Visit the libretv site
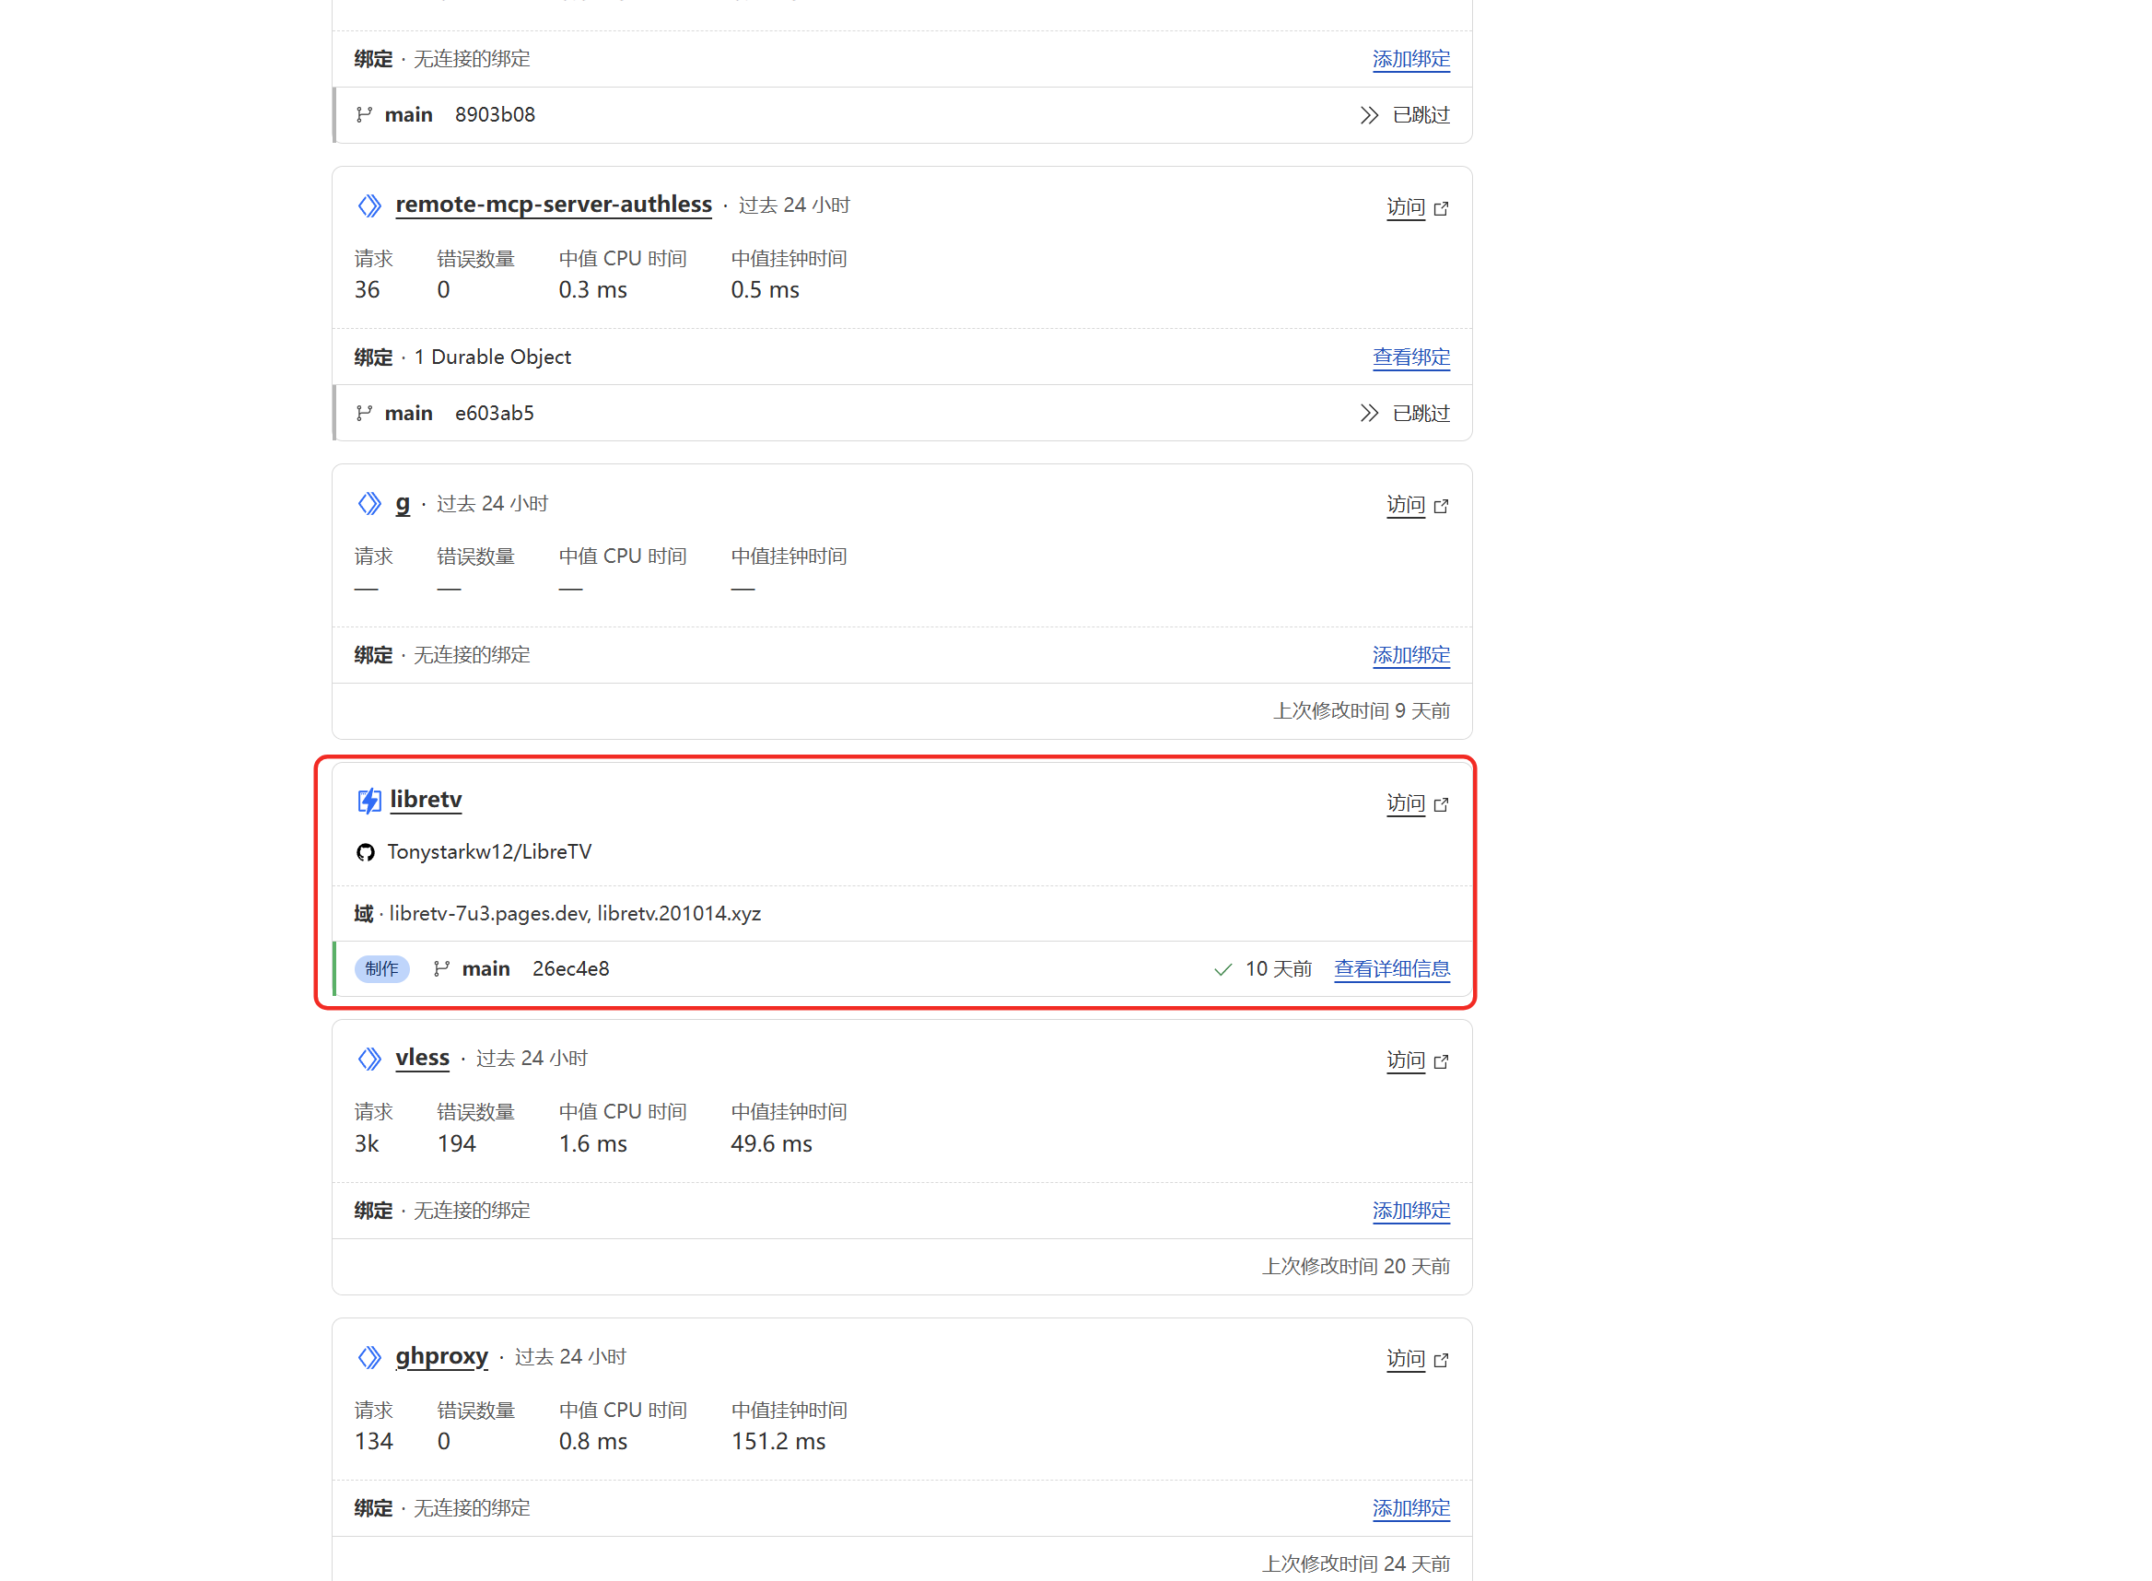Image resolution: width=2152 pixels, height=1581 pixels. point(1405,803)
